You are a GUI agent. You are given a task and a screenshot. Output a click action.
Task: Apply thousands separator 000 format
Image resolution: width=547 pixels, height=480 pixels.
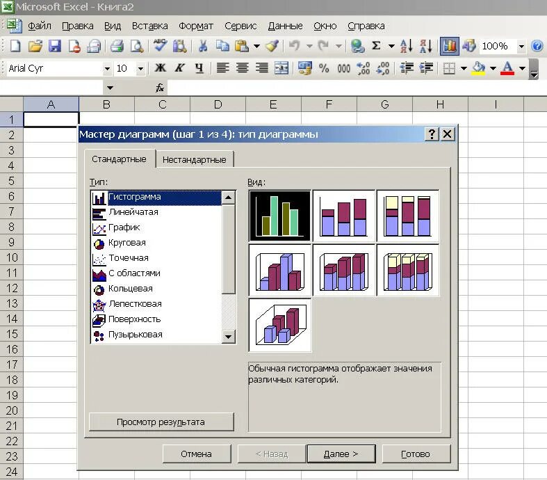click(x=343, y=68)
